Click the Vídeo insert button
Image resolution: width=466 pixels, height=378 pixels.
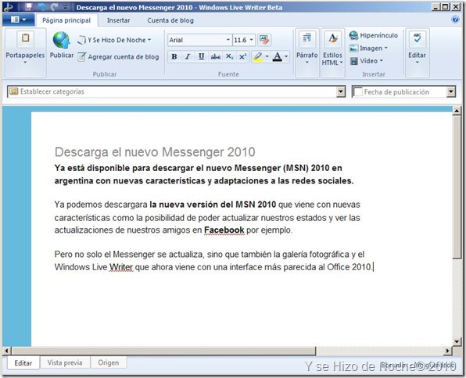[x=366, y=61]
